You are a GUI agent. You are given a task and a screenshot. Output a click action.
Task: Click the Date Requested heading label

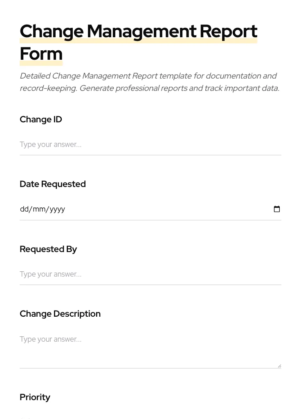click(x=53, y=184)
